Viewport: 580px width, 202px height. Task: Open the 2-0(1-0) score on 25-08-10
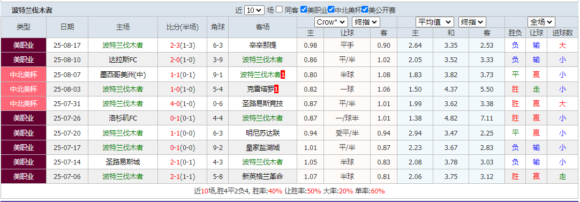click(183, 60)
